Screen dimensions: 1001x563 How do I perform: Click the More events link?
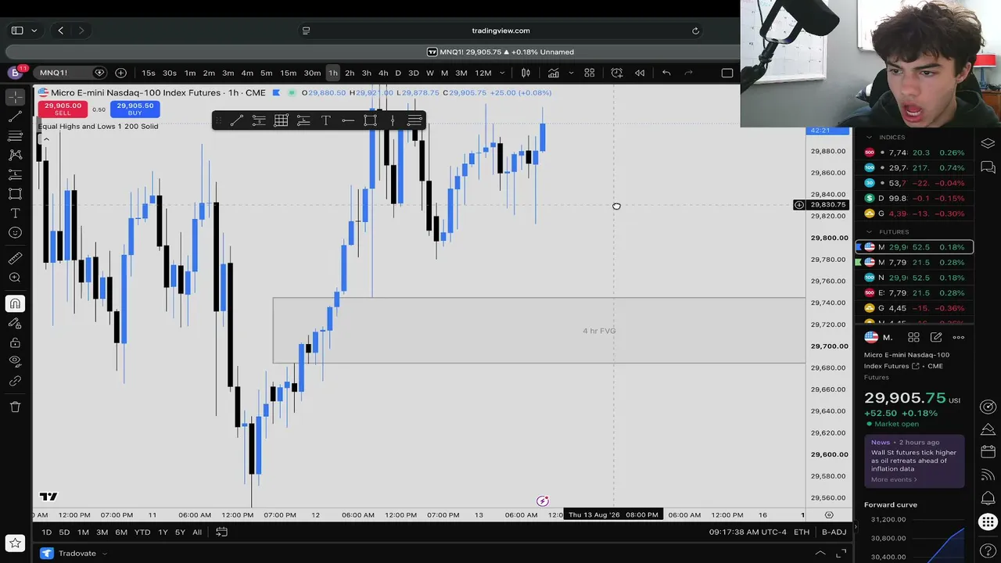[893, 479]
